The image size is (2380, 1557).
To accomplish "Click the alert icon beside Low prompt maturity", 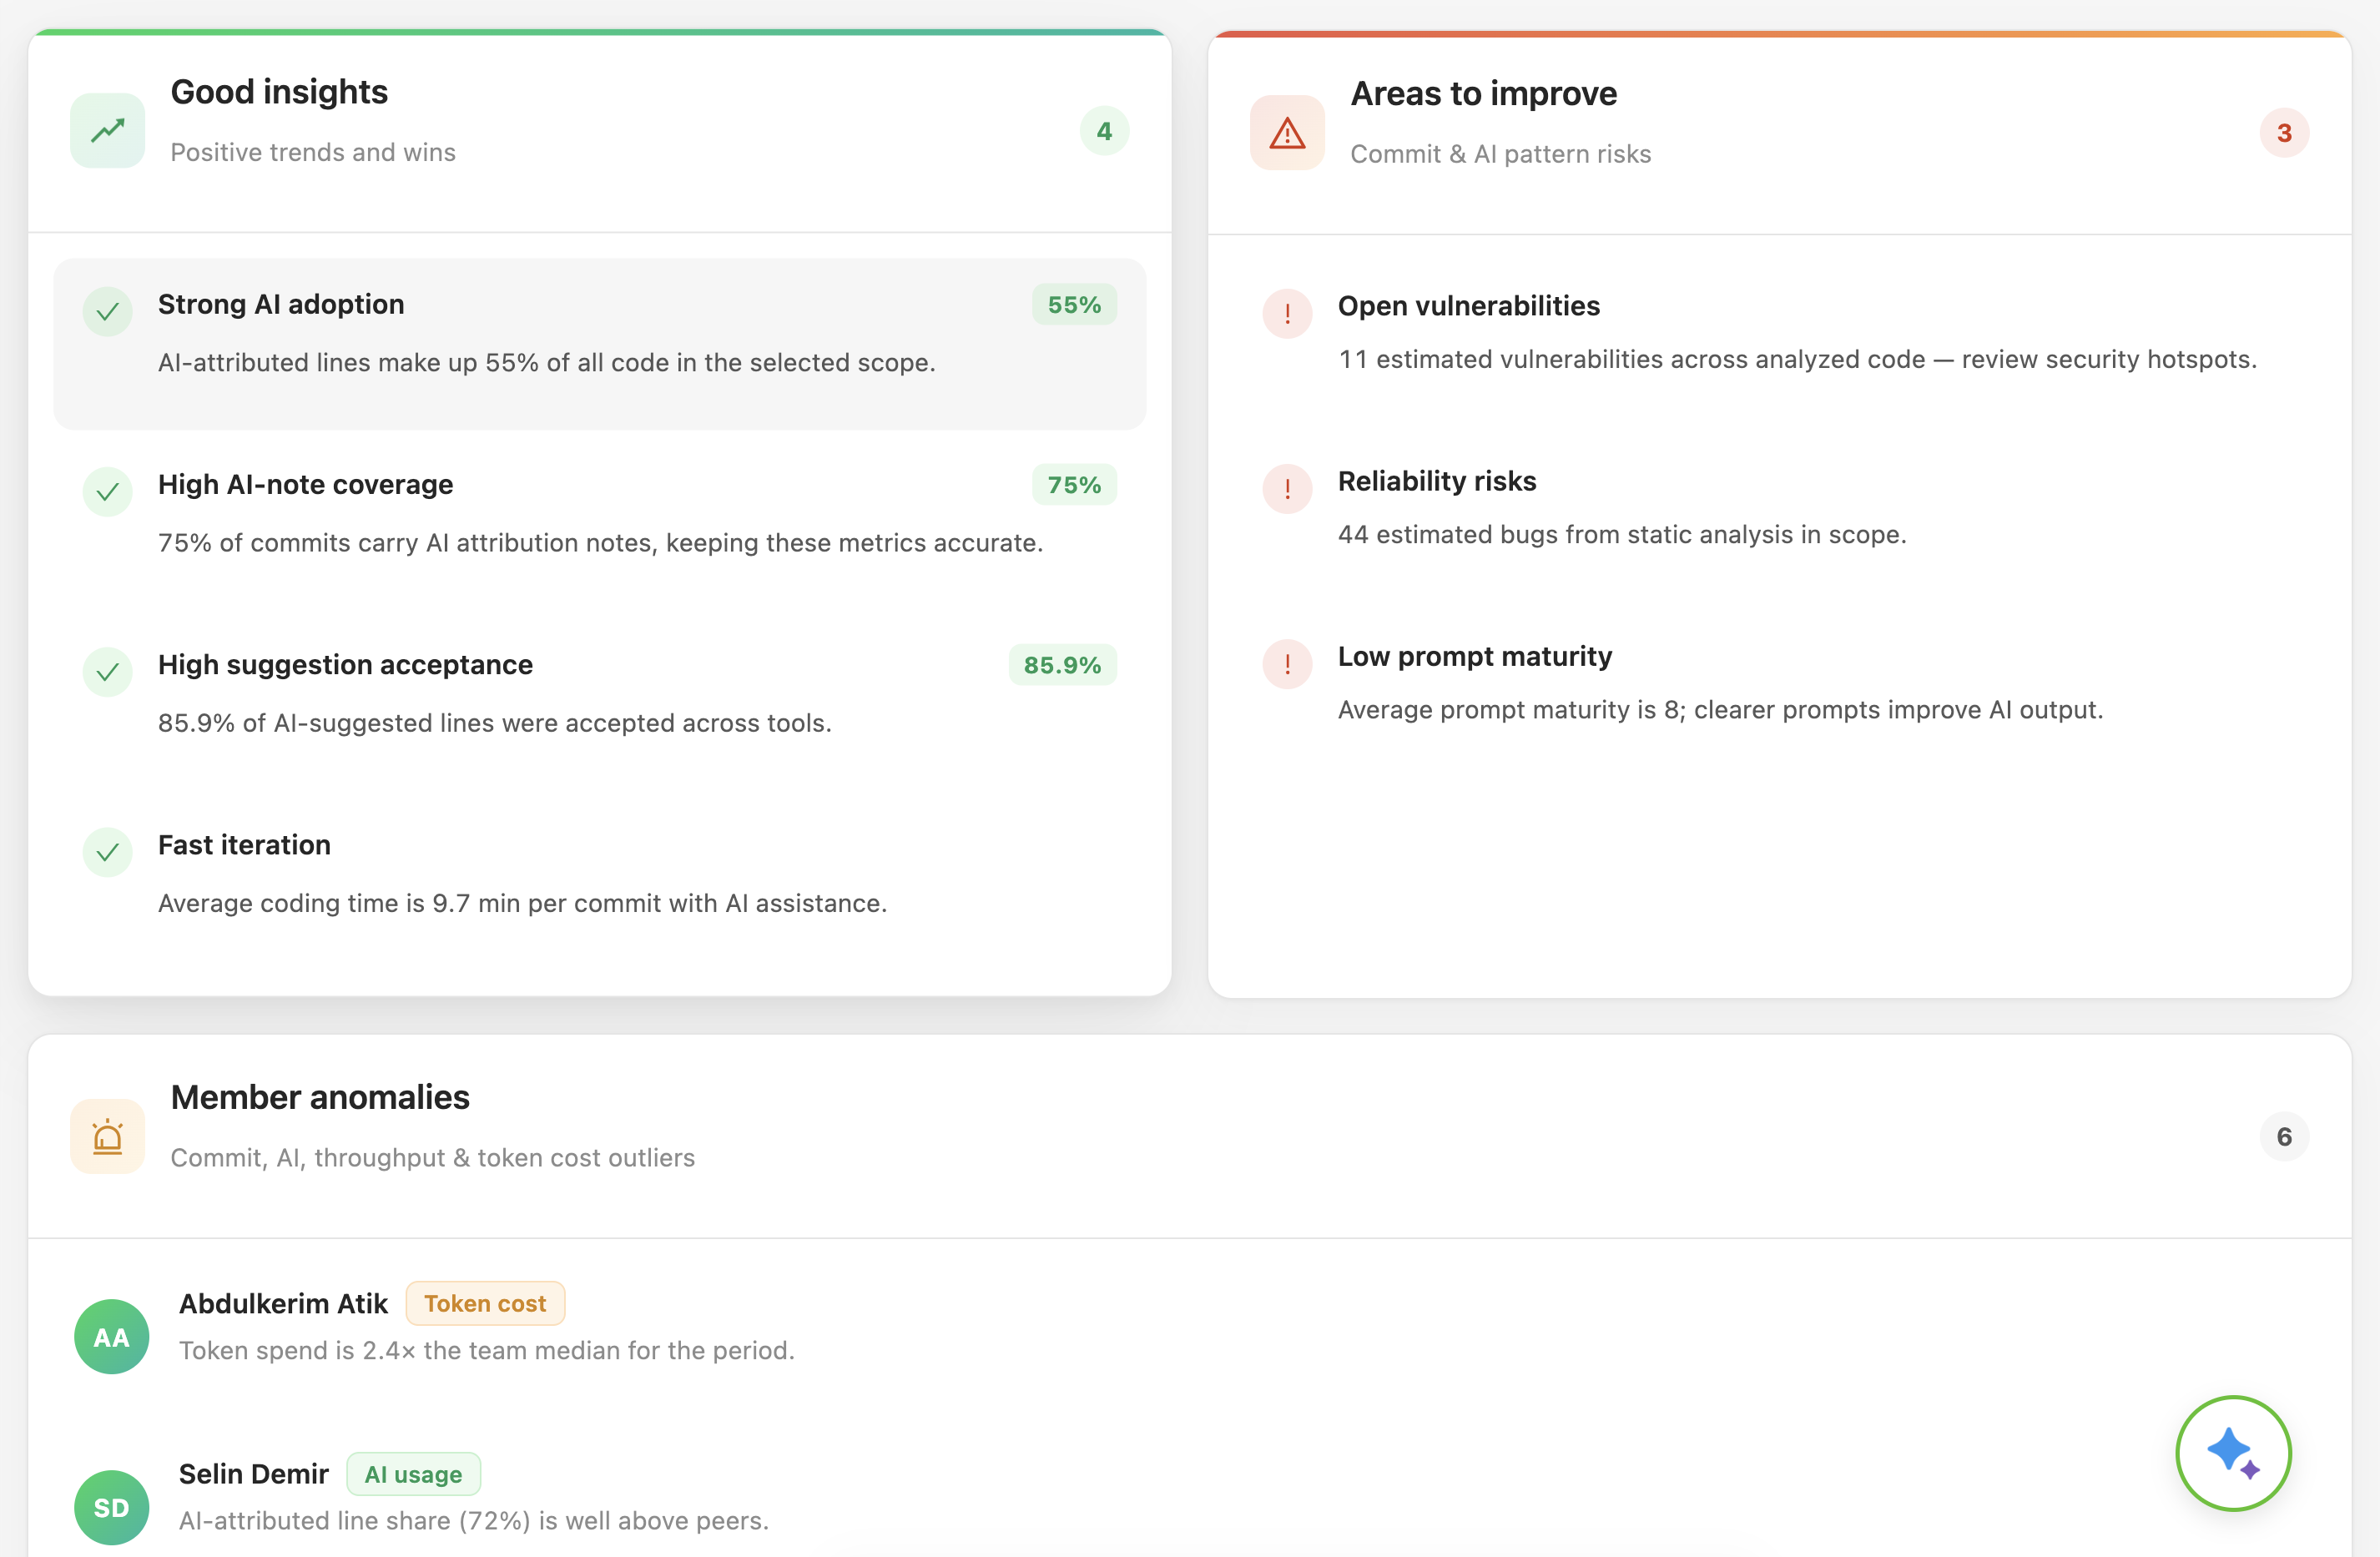I will [x=1287, y=664].
